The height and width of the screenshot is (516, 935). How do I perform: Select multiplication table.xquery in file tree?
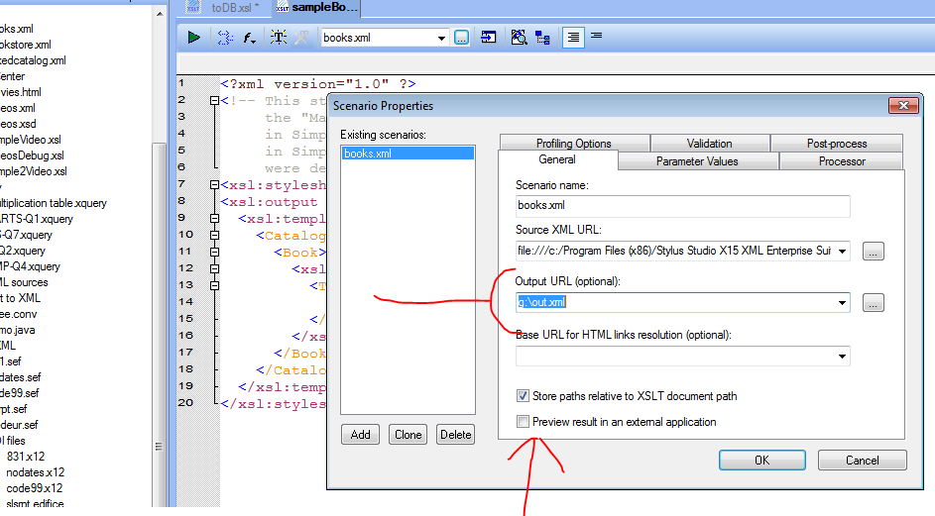click(54, 203)
